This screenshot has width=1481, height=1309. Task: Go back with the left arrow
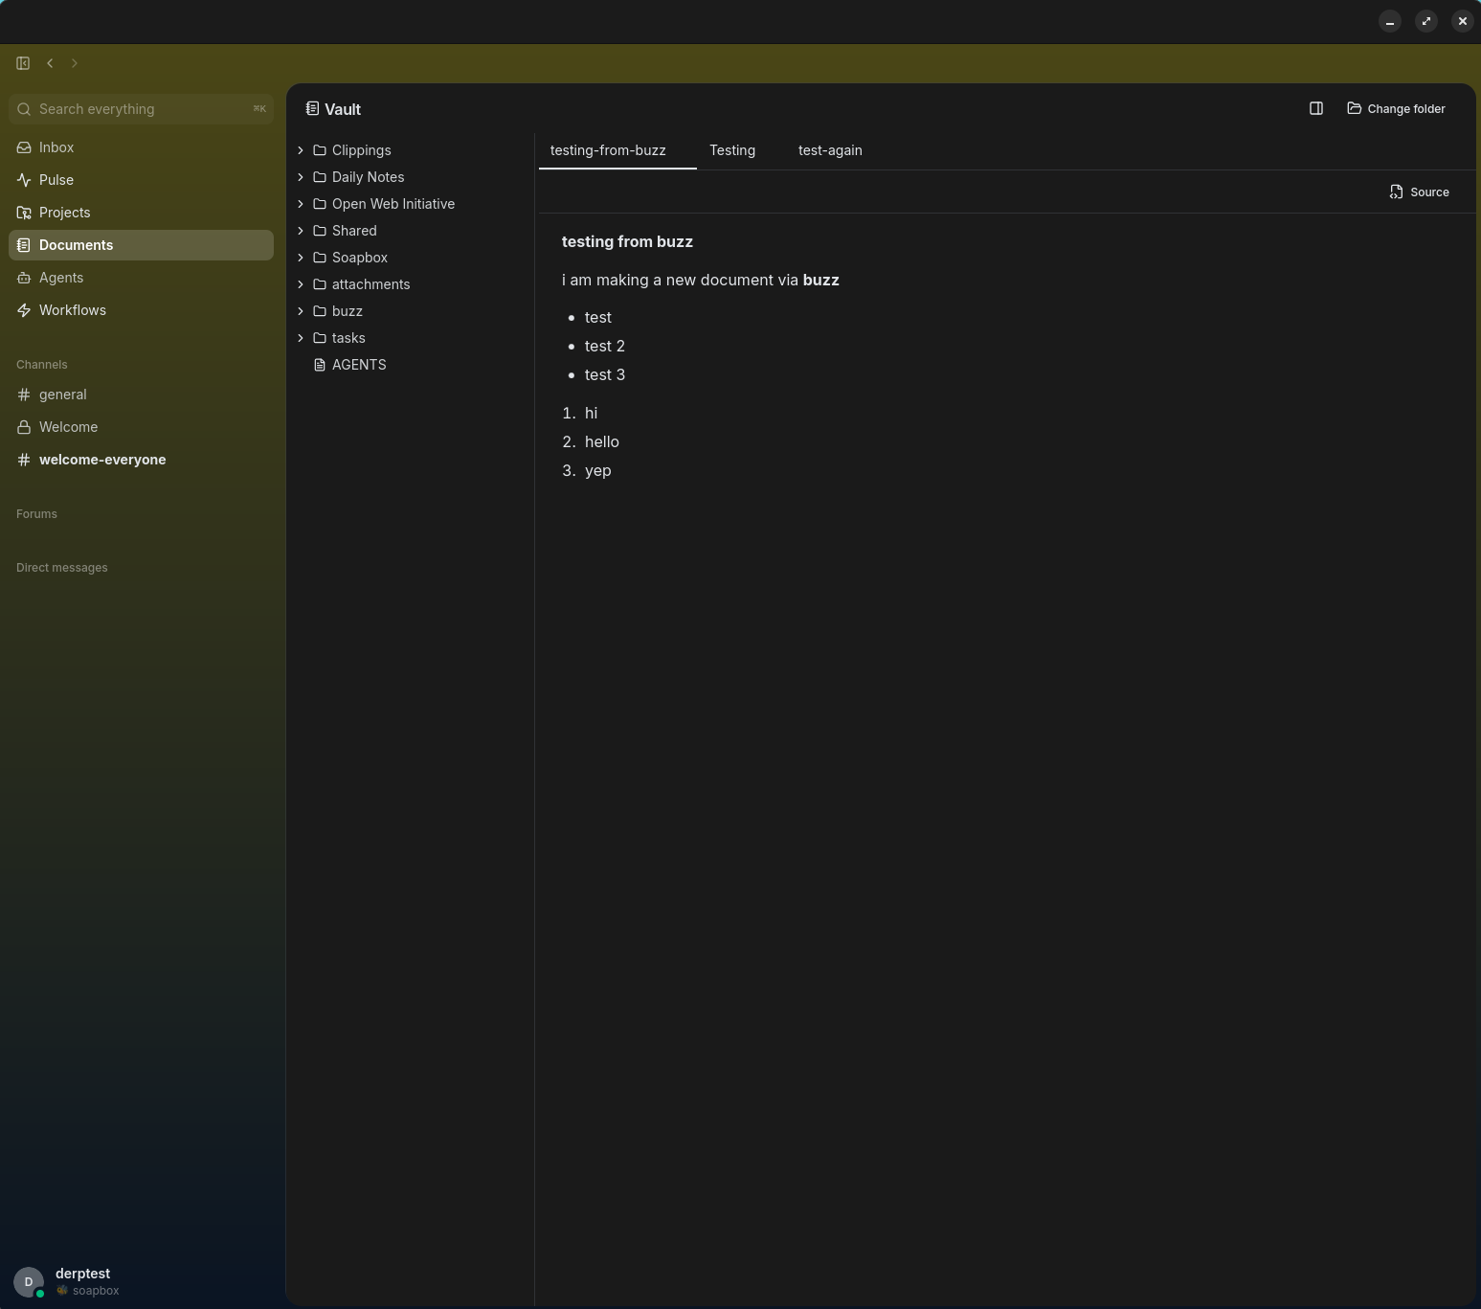[x=50, y=63]
